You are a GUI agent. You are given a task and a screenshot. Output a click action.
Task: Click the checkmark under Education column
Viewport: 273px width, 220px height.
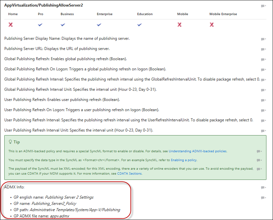coord(139,25)
